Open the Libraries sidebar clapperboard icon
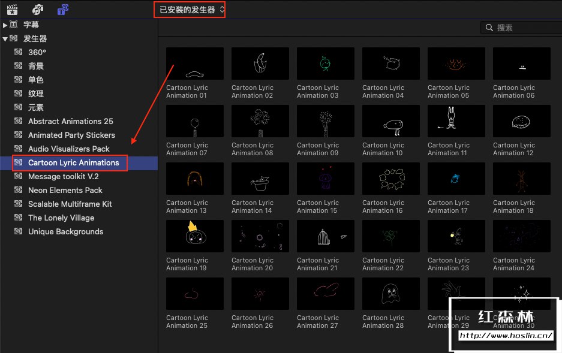This screenshot has height=353, width=562. tap(12, 10)
